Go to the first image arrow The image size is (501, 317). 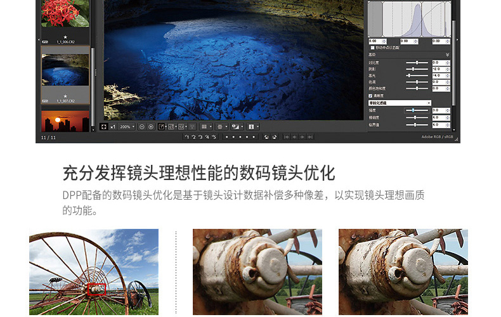(x=287, y=137)
